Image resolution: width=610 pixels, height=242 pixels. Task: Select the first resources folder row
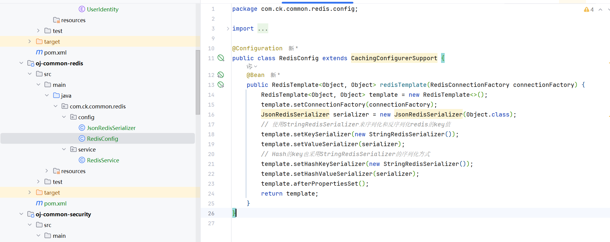(x=100, y=20)
